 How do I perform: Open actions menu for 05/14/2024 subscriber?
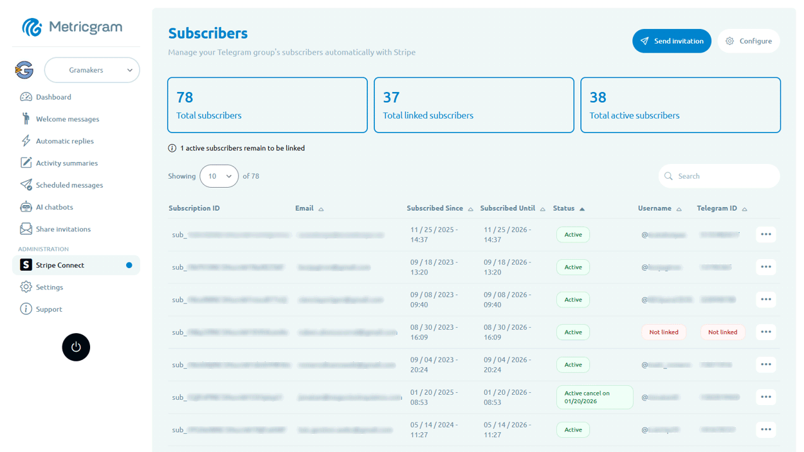pyautogui.click(x=766, y=429)
